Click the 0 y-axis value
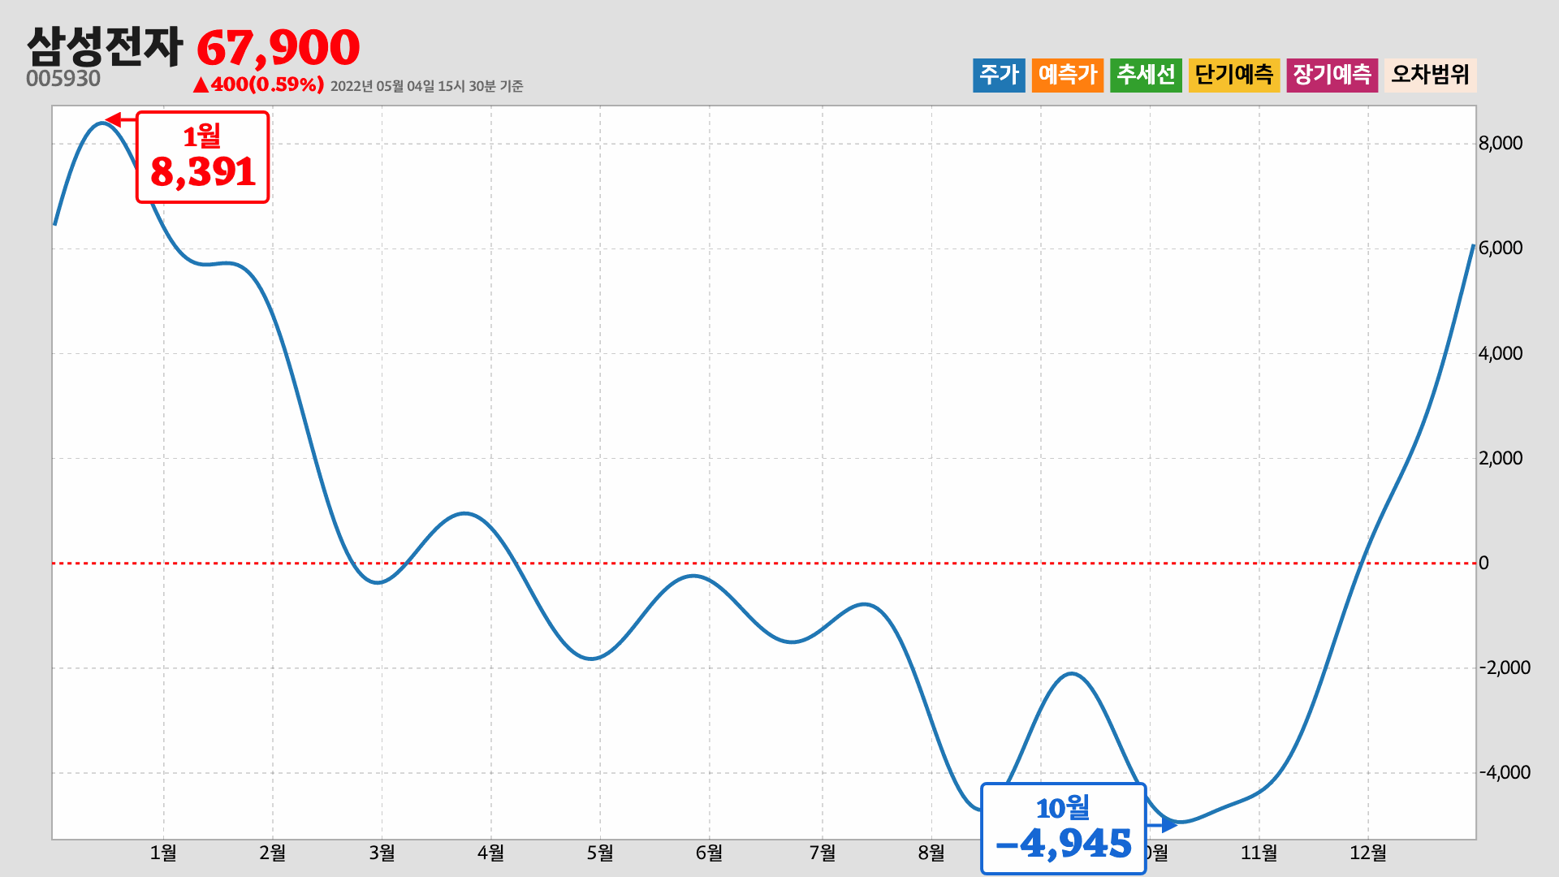The image size is (1559, 877). pyautogui.click(x=1483, y=563)
